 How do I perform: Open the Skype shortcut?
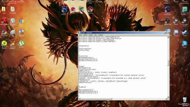click(185, 44)
